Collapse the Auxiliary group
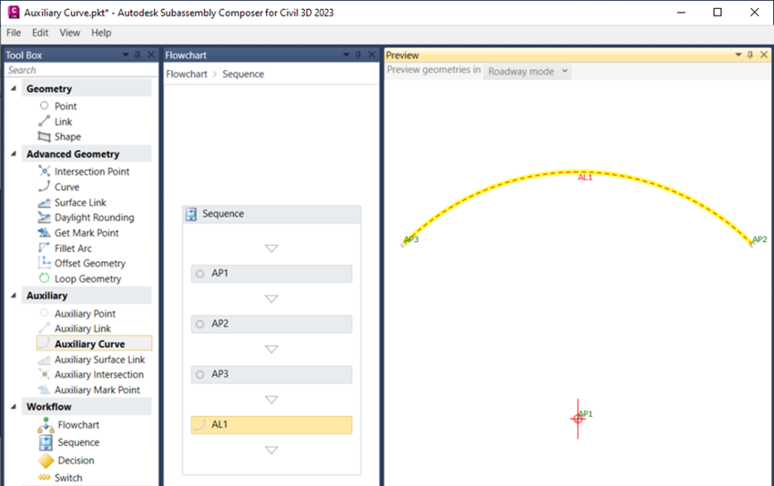Viewport: 774px width, 486px height. [14, 295]
